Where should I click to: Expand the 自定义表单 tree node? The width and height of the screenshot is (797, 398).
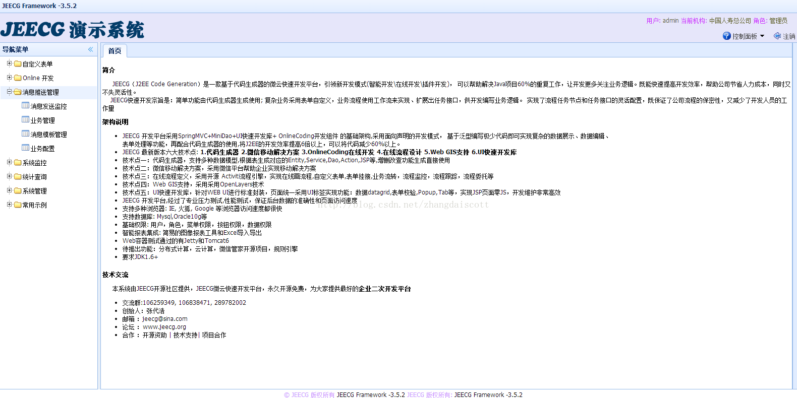click(x=9, y=63)
